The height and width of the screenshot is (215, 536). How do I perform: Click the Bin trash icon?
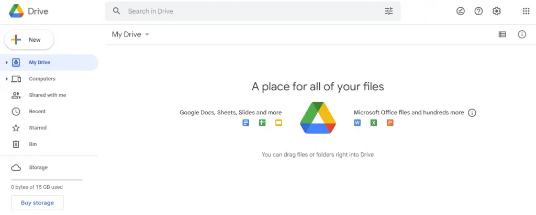[16, 144]
